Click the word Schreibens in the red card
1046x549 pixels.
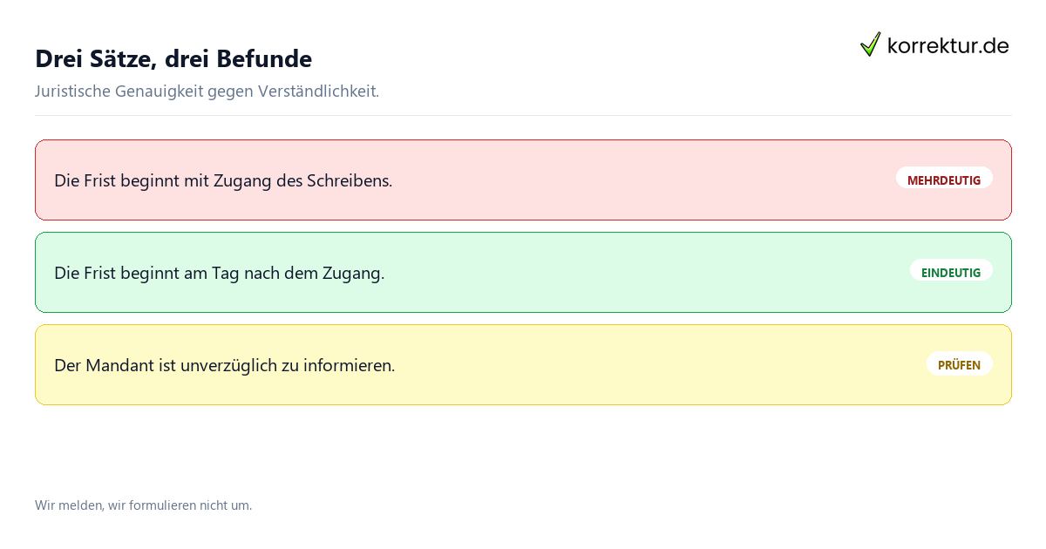(x=350, y=181)
